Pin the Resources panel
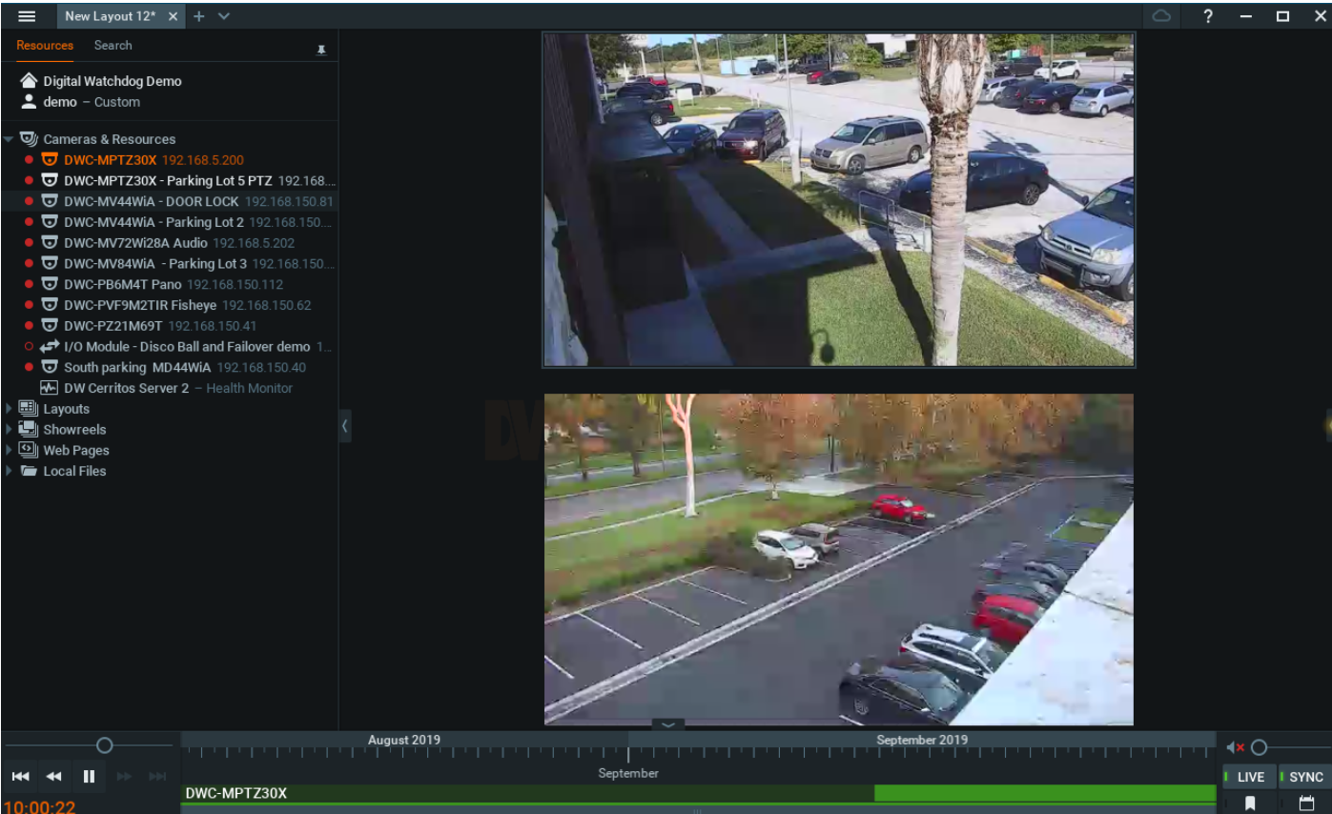1332x814 pixels. 321,50
